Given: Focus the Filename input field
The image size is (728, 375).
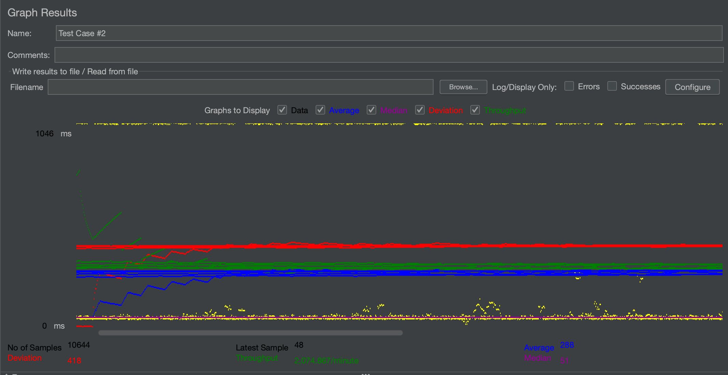Looking at the screenshot, I should point(241,87).
